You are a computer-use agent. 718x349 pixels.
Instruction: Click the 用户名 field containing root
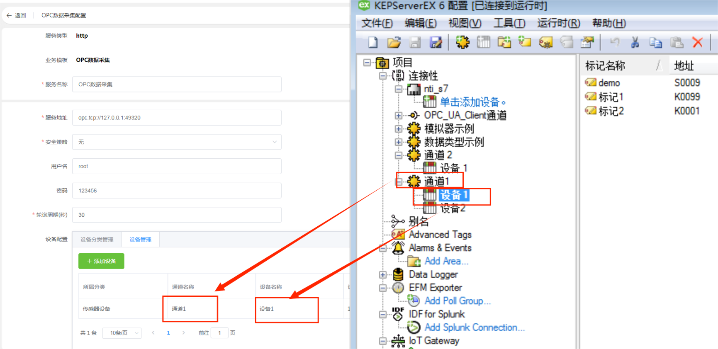(177, 166)
